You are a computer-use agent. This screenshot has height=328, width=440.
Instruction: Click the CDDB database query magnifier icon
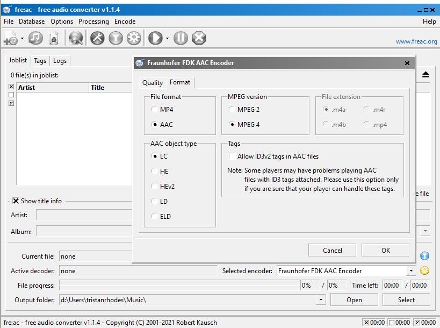pyautogui.click(x=76, y=38)
